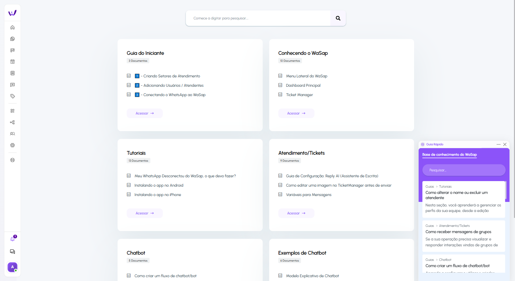This screenshot has height=281, width=515.
Task: Open the QR code sidebar icon
Action: coord(12,111)
